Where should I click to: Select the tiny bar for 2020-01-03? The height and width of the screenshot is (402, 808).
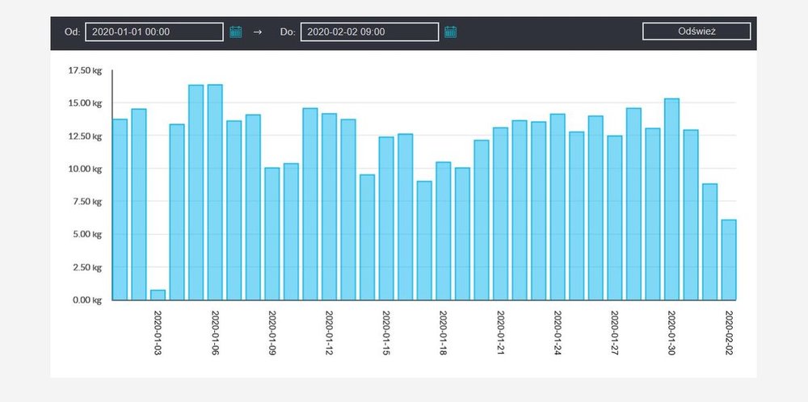click(x=158, y=295)
